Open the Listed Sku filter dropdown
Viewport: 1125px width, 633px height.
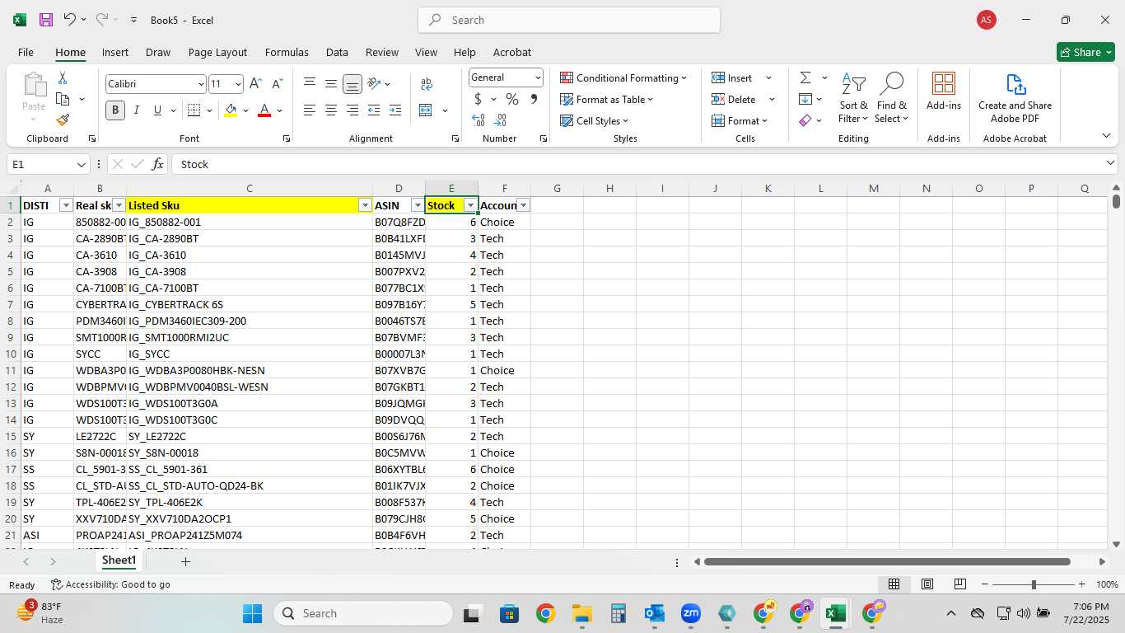[x=365, y=205]
